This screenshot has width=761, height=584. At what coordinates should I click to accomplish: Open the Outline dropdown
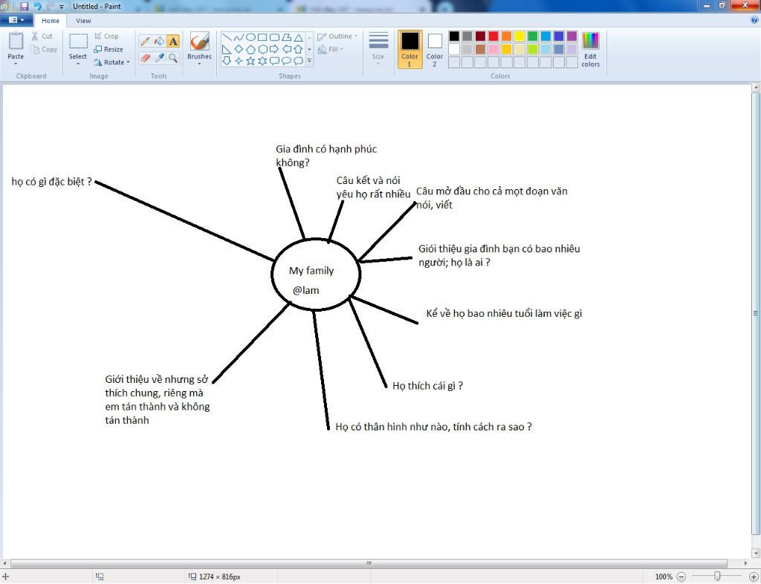pyautogui.click(x=337, y=36)
